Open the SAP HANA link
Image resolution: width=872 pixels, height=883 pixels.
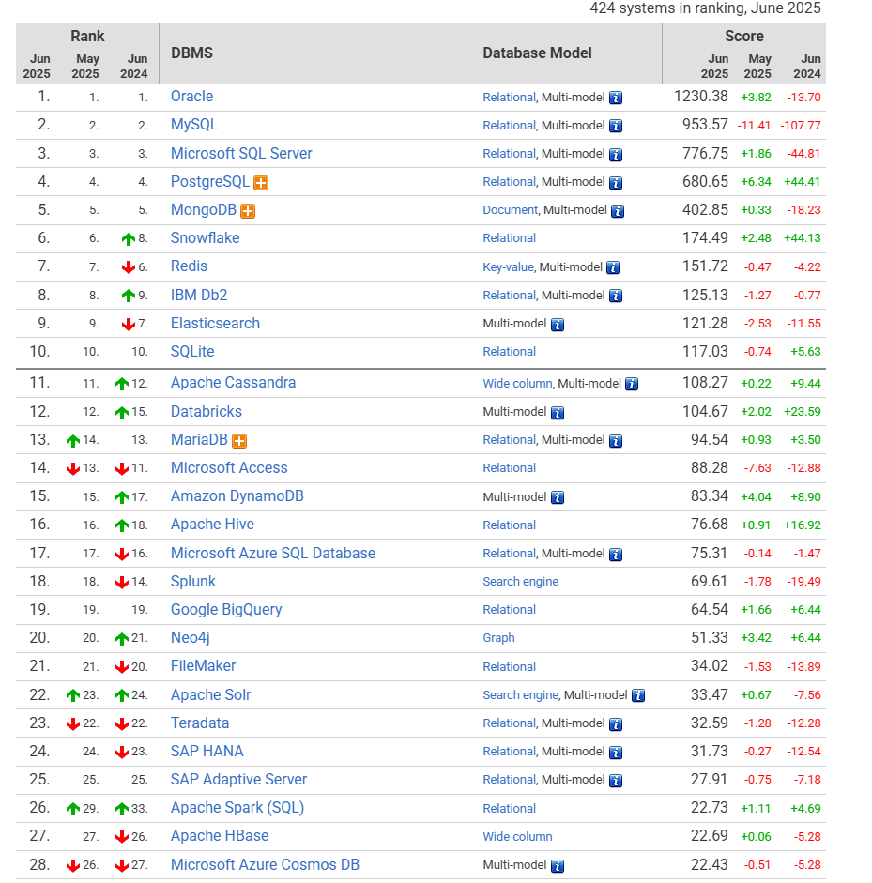207,752
